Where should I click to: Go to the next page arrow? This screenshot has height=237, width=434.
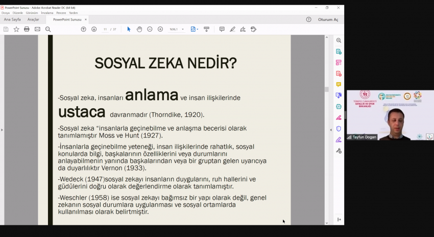click(x=94, y=29)
